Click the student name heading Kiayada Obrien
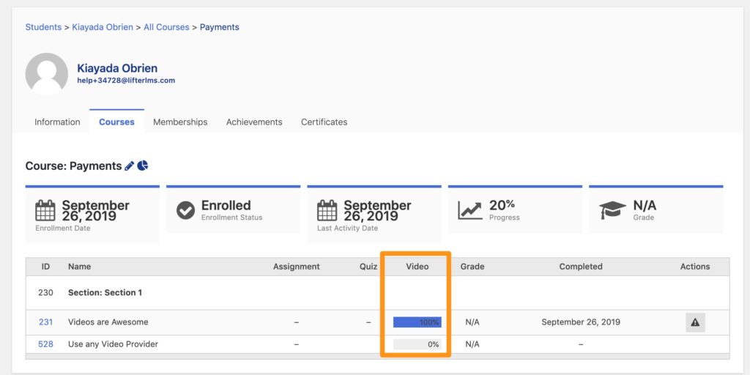The height and width of the screenshot is (375, 750). (x=117, y=68)
